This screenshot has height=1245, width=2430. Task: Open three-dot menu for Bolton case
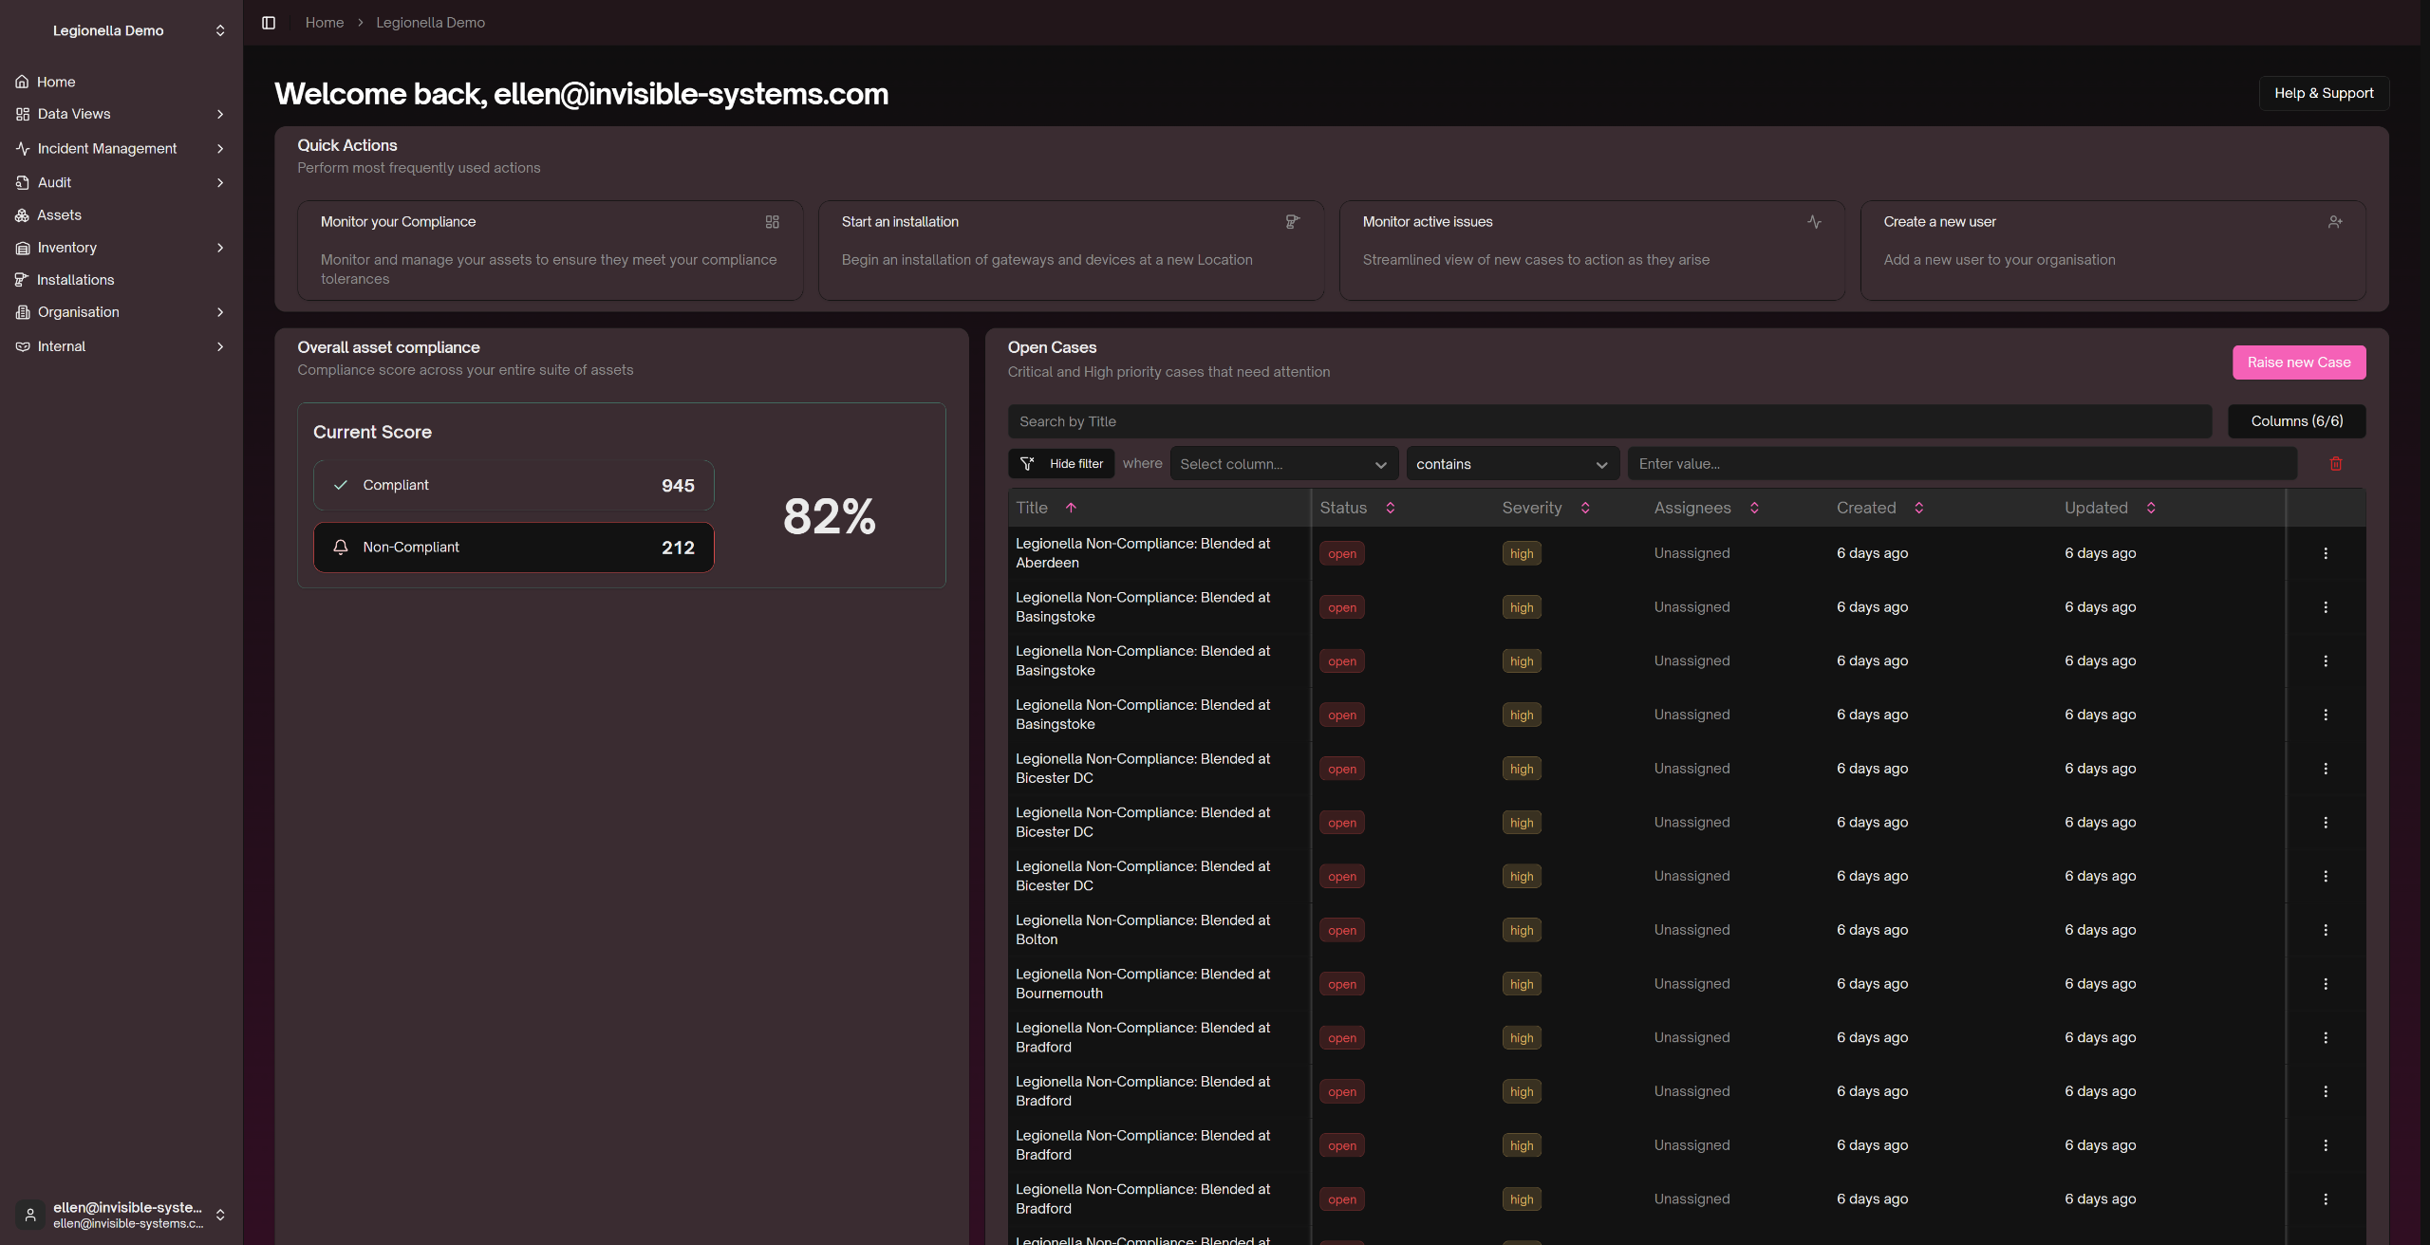click(x=2325, y=930)
